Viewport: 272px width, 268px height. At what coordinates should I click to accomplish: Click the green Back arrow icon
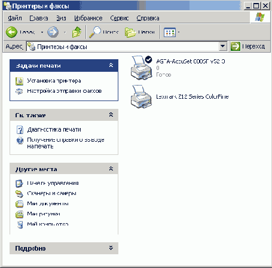pyautogui.click(x=11, y=32)
